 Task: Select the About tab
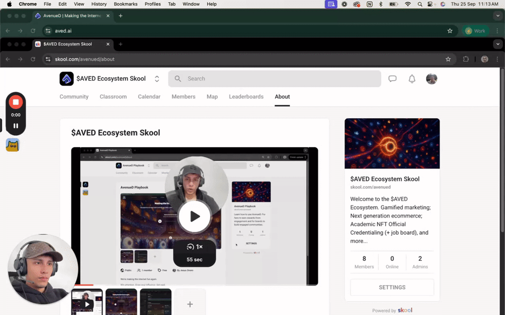(282, 97)
